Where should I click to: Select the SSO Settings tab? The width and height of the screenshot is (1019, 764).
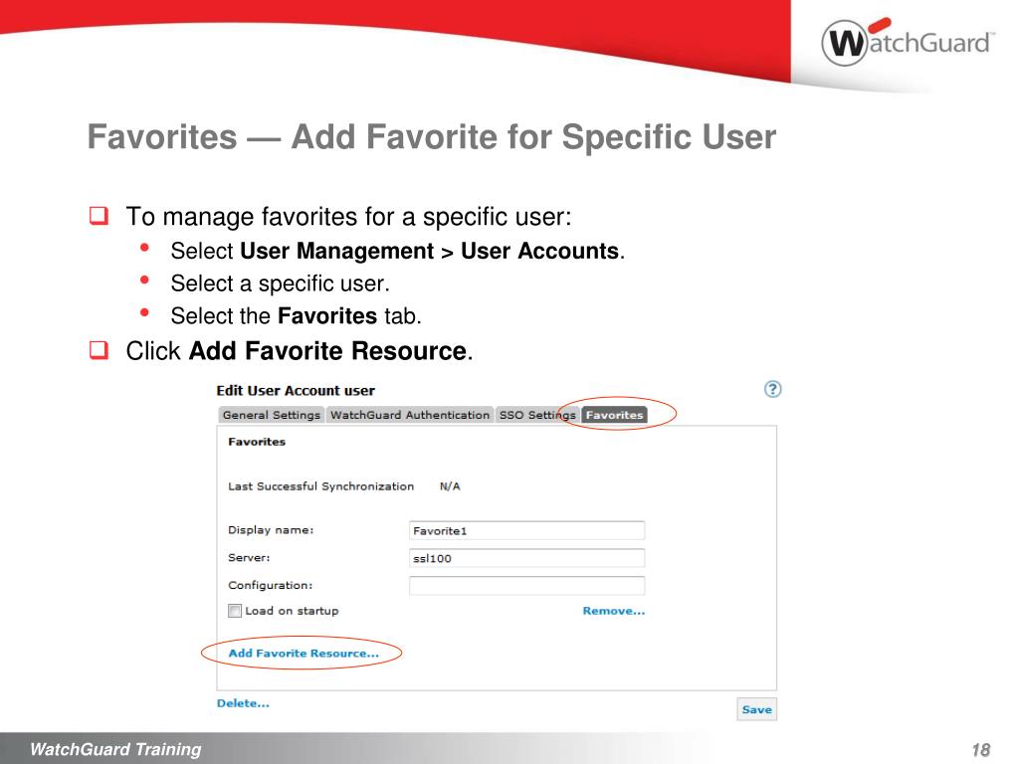[536, 415]
